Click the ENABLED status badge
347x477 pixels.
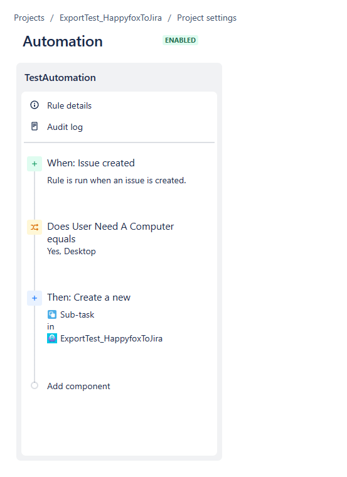coord(180,40)
